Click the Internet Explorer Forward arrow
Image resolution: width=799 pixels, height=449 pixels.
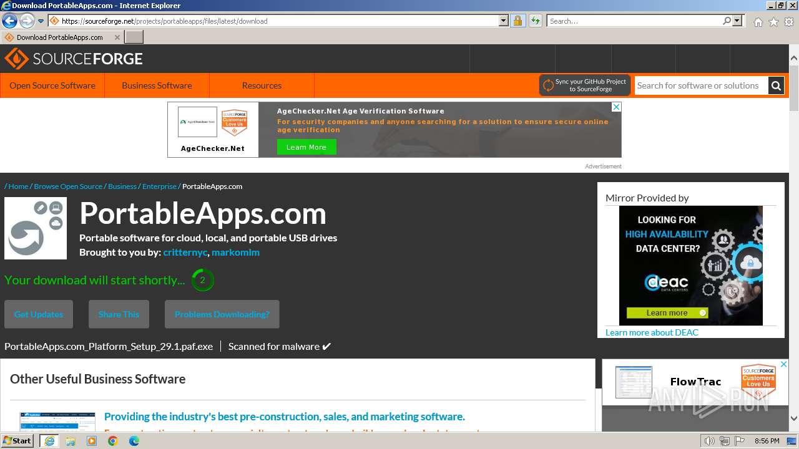(x=27, y=21)
